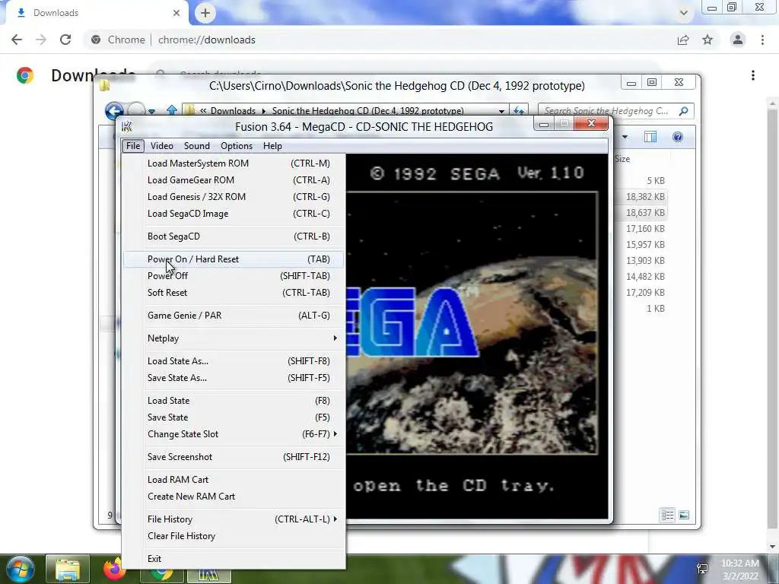Toggle the Explorer preview pane icon
The width and height of the screenshot is (779, 584).
click(x=650, y=137)
